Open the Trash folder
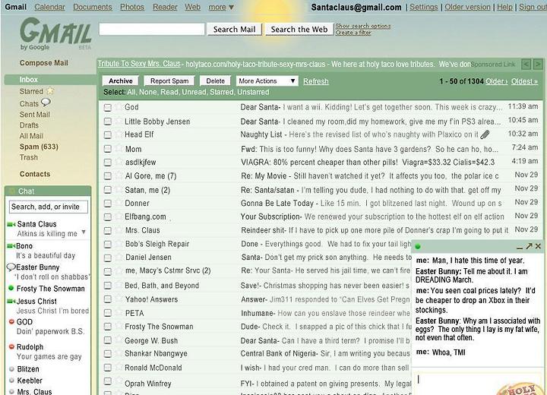 coord(29,157)
